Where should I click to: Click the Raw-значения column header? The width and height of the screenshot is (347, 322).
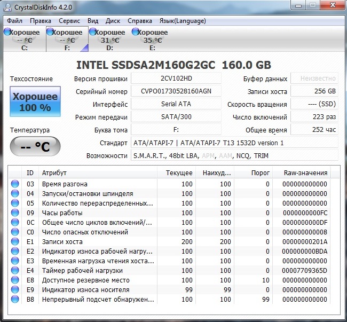click(302, 173)
